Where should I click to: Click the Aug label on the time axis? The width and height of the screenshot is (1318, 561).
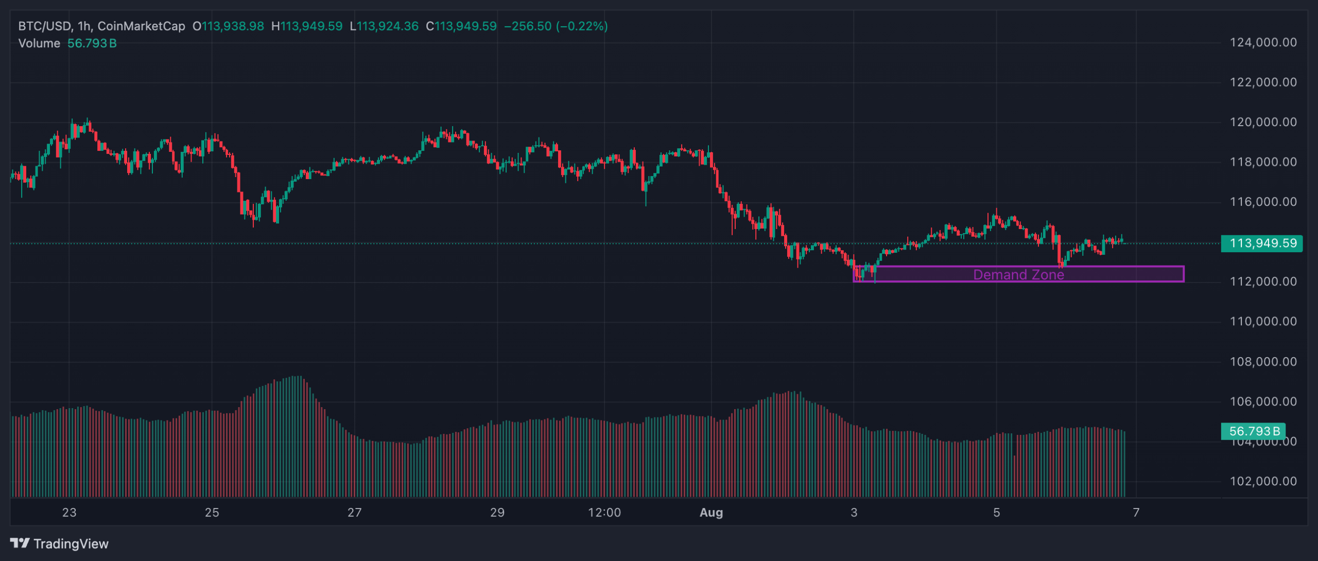[711, 513]
